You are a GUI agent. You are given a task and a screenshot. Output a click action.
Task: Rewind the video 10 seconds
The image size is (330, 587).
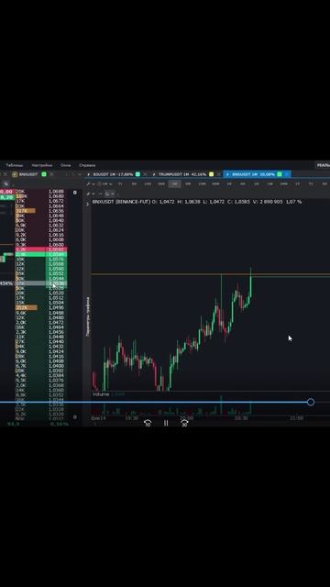148,424
